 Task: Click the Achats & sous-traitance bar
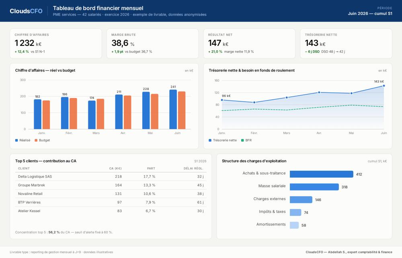pos(322,174)
